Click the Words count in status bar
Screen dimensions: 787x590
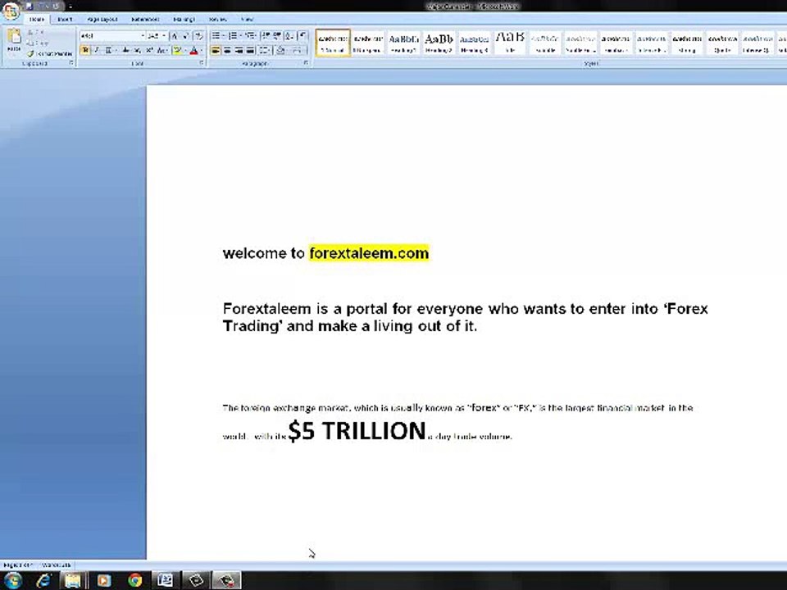point(57,565)
